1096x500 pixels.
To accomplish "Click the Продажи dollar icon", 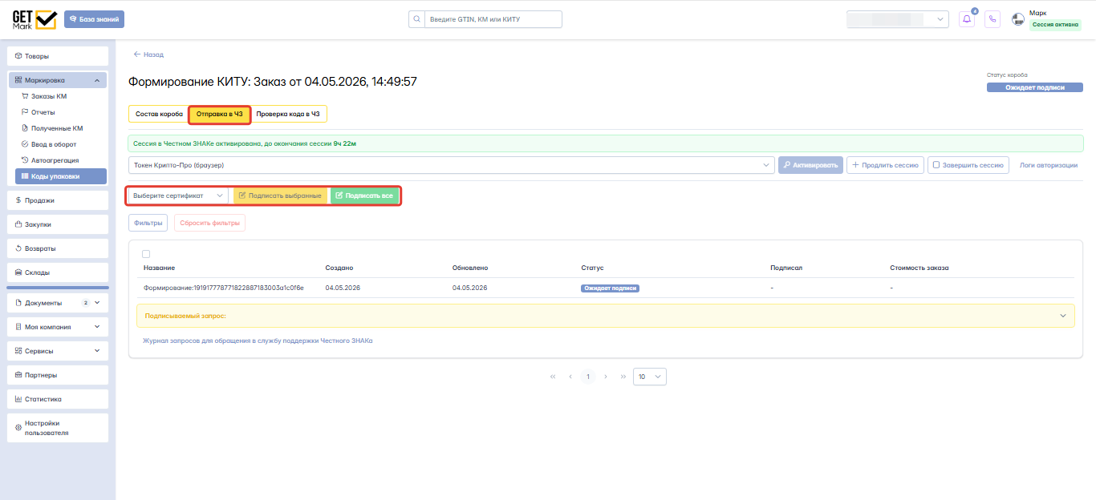I will 18,200.
